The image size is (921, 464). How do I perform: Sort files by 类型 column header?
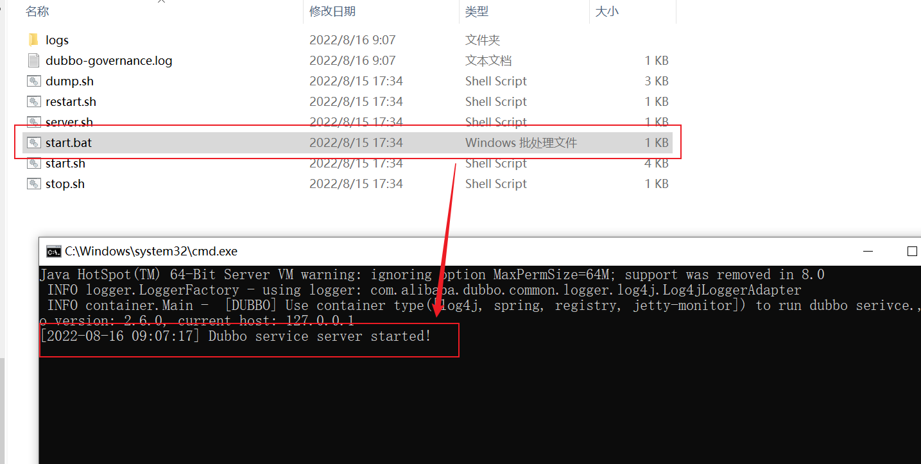tap(477, 11)
